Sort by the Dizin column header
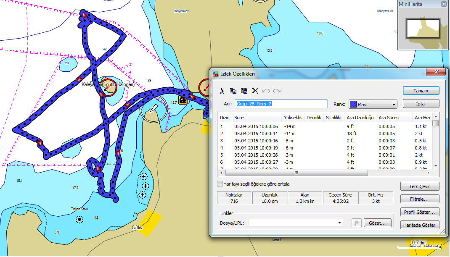 [225, 118]
